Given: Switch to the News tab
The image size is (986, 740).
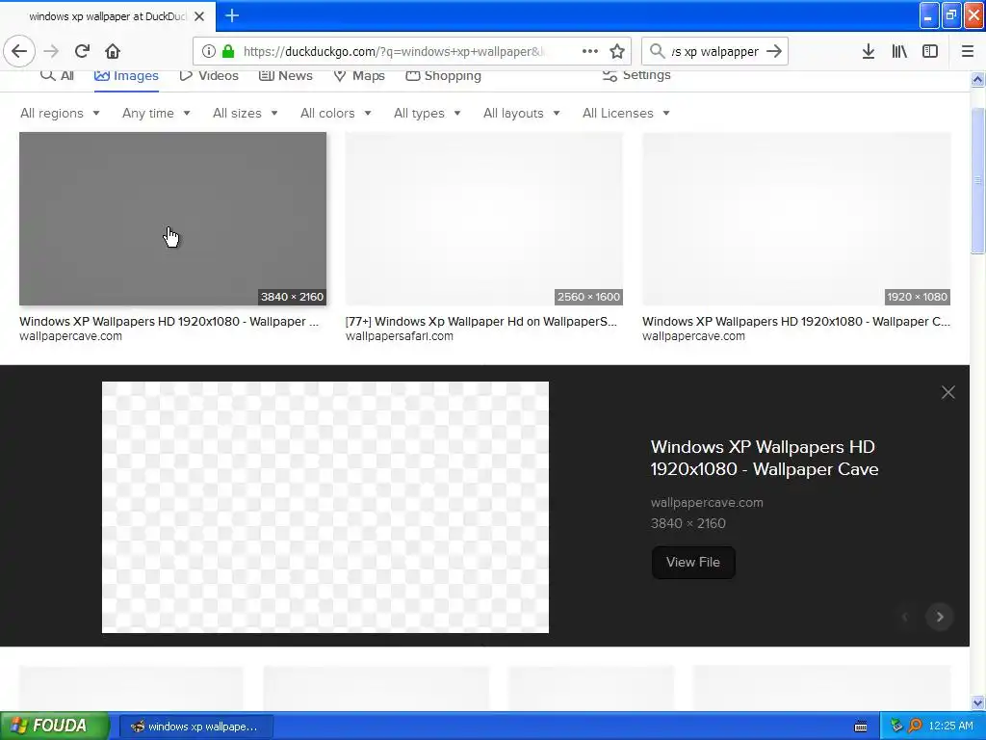Looking at the screenshot, I should coord(285,75).
